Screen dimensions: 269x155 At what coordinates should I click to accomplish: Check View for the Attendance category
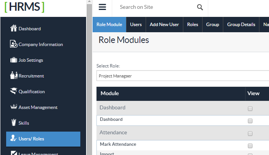point(250,134)
